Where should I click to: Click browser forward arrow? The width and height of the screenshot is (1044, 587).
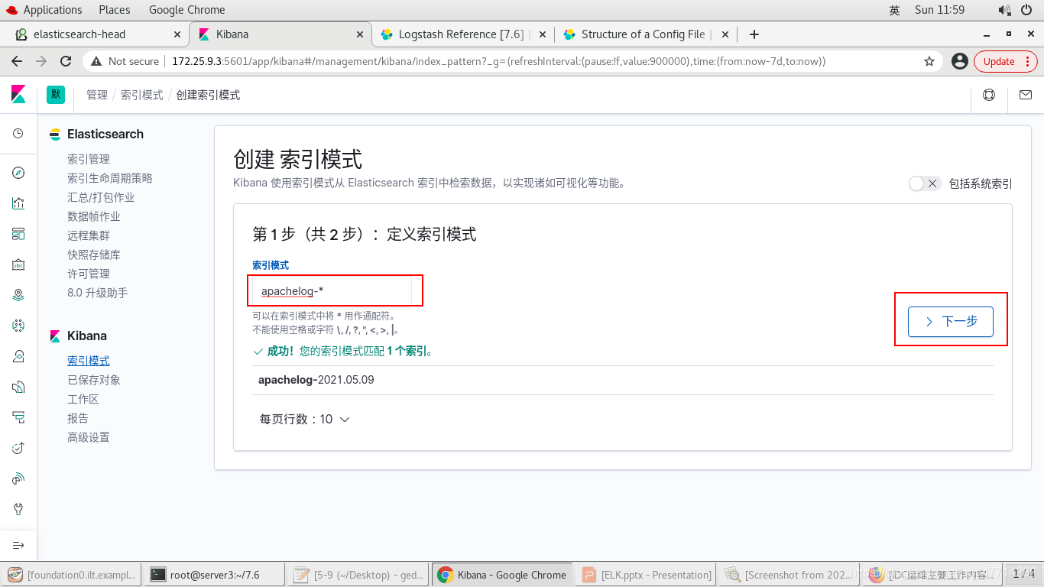click(41, 61)
